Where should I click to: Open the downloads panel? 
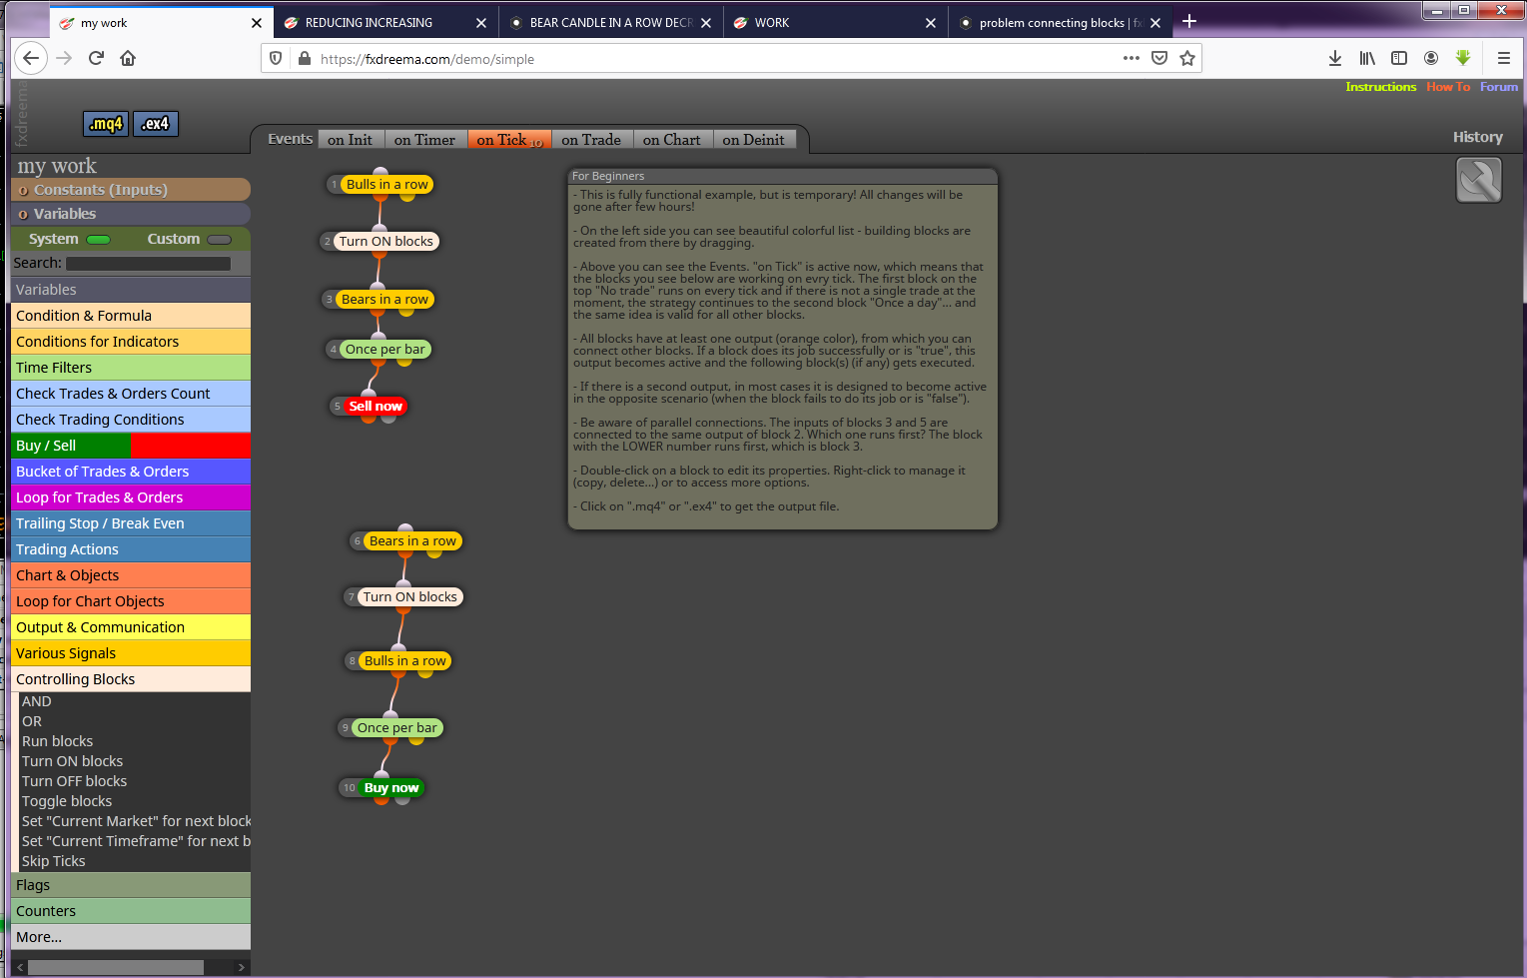click(x=1335, y=58)
